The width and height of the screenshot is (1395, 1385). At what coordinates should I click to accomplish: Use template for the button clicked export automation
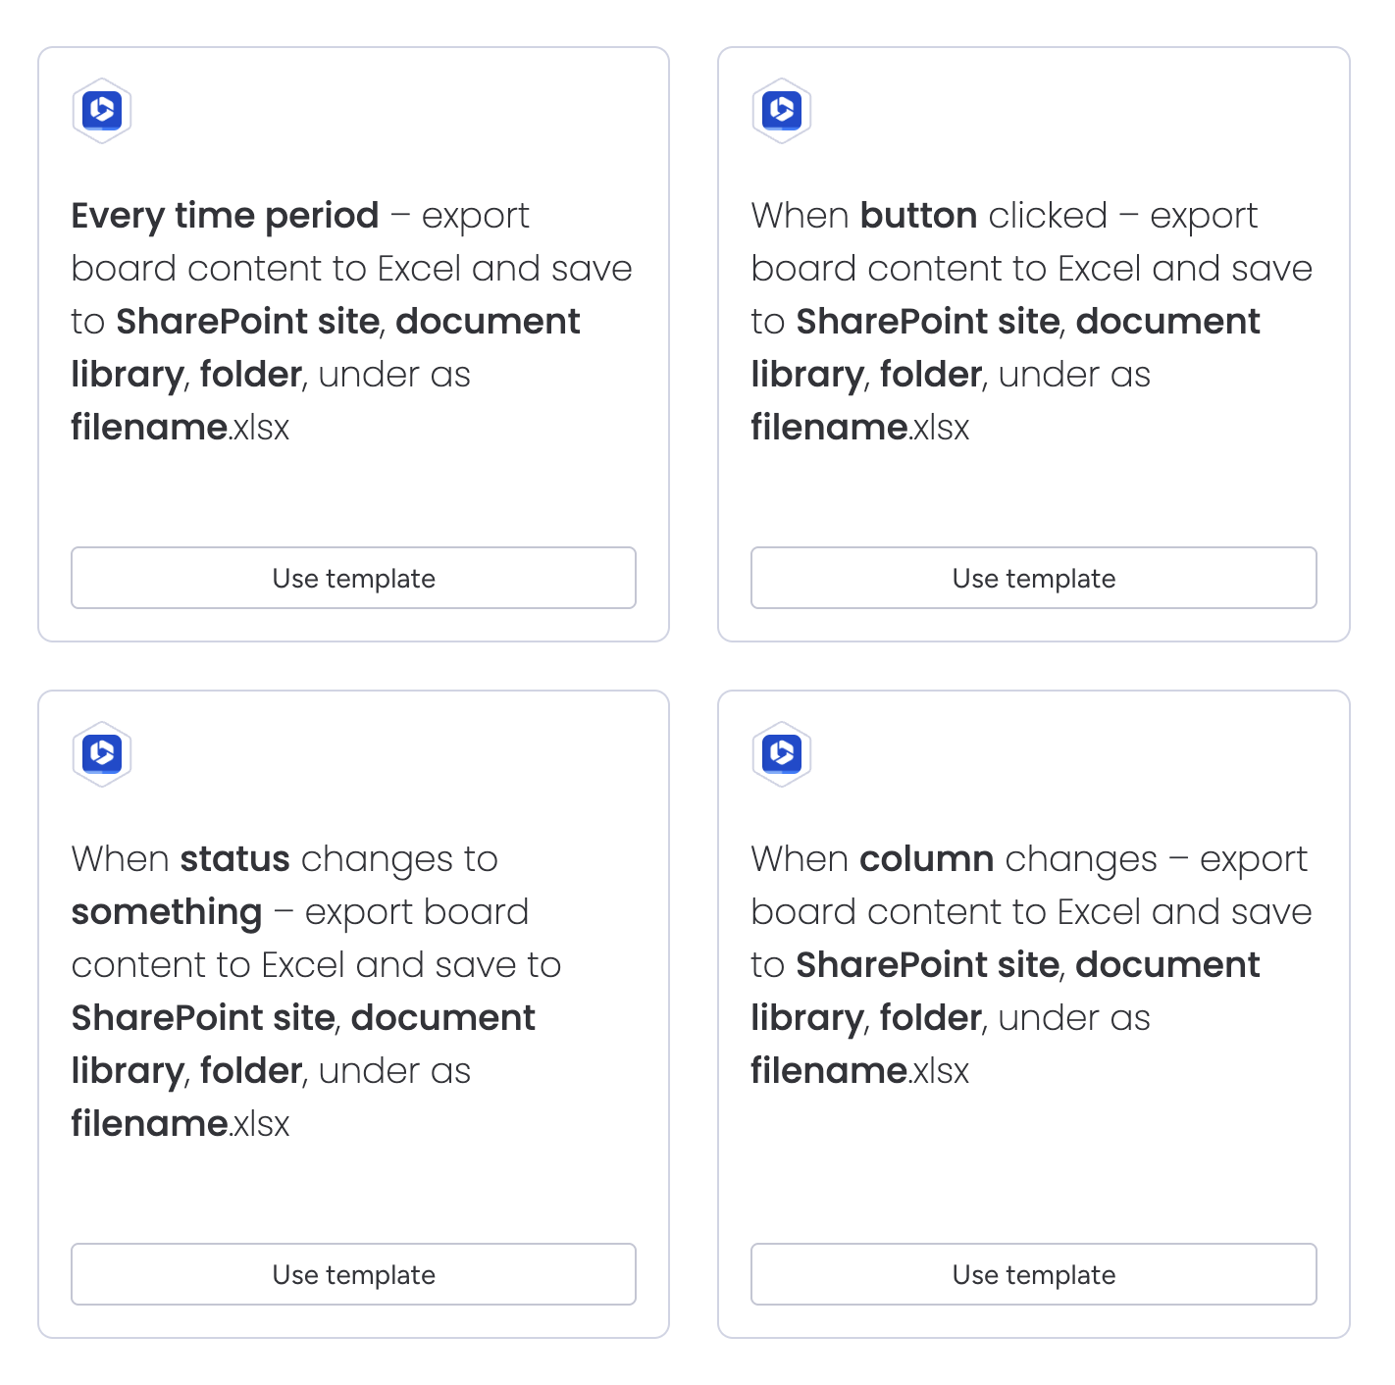[x=1033, y=578]
